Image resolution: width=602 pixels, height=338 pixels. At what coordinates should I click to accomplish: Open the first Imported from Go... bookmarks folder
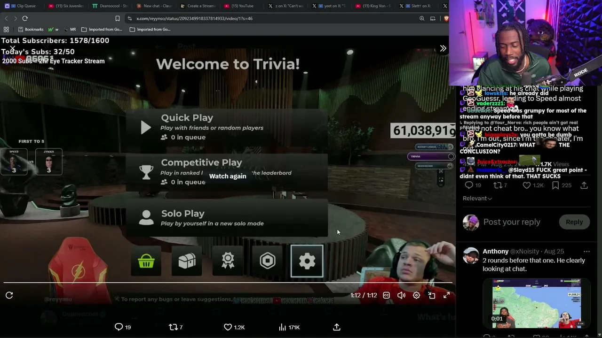(x=102, y=29)
